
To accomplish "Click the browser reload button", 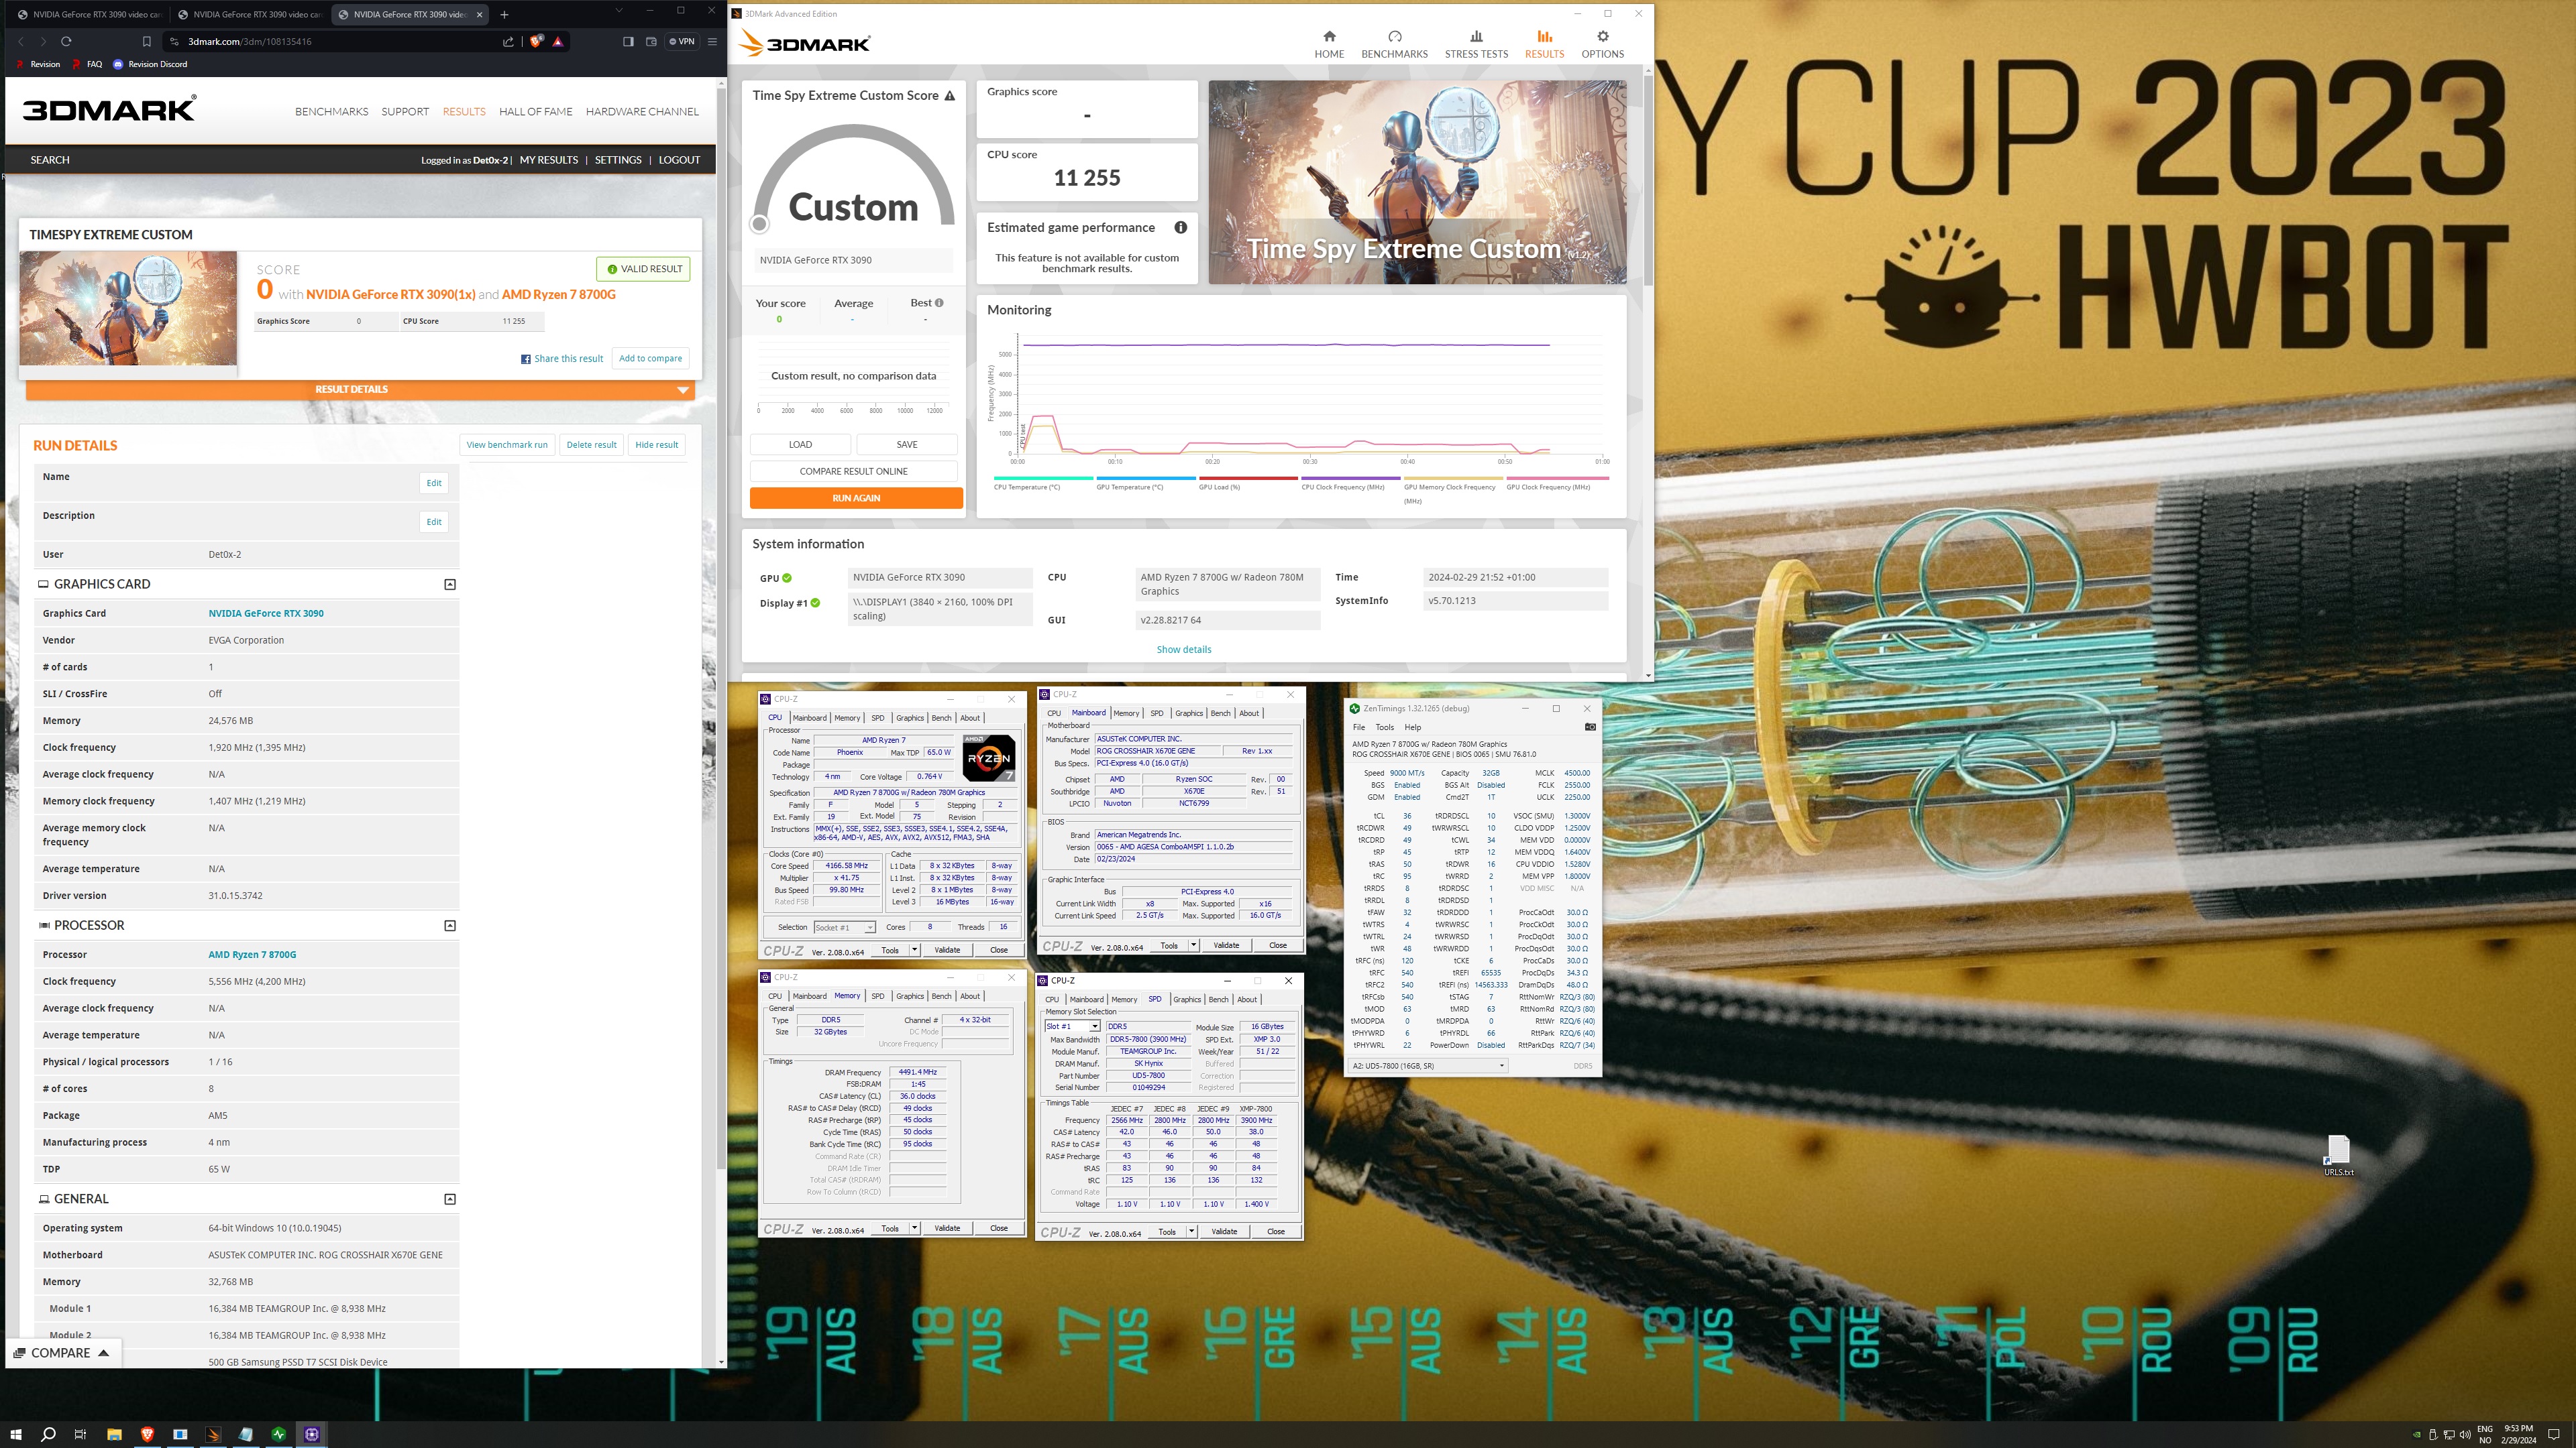I will 66,41.
